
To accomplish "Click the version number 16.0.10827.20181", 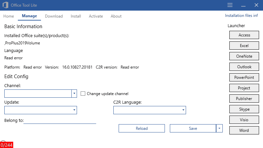I will 77,67.
